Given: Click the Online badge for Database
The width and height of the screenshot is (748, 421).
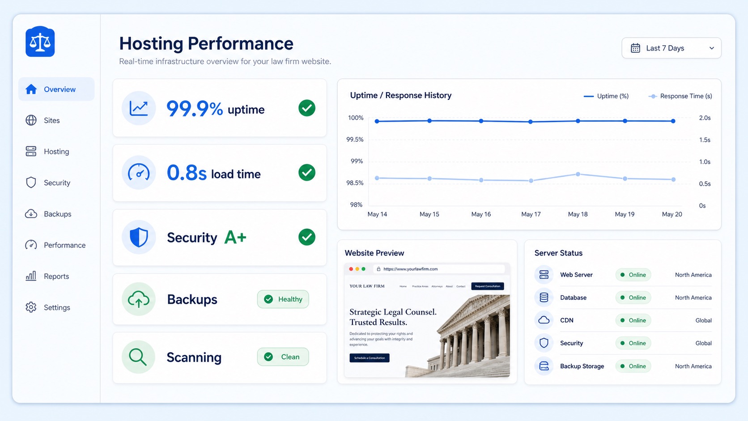Looking at the screenshot, I should click(633, 298).
